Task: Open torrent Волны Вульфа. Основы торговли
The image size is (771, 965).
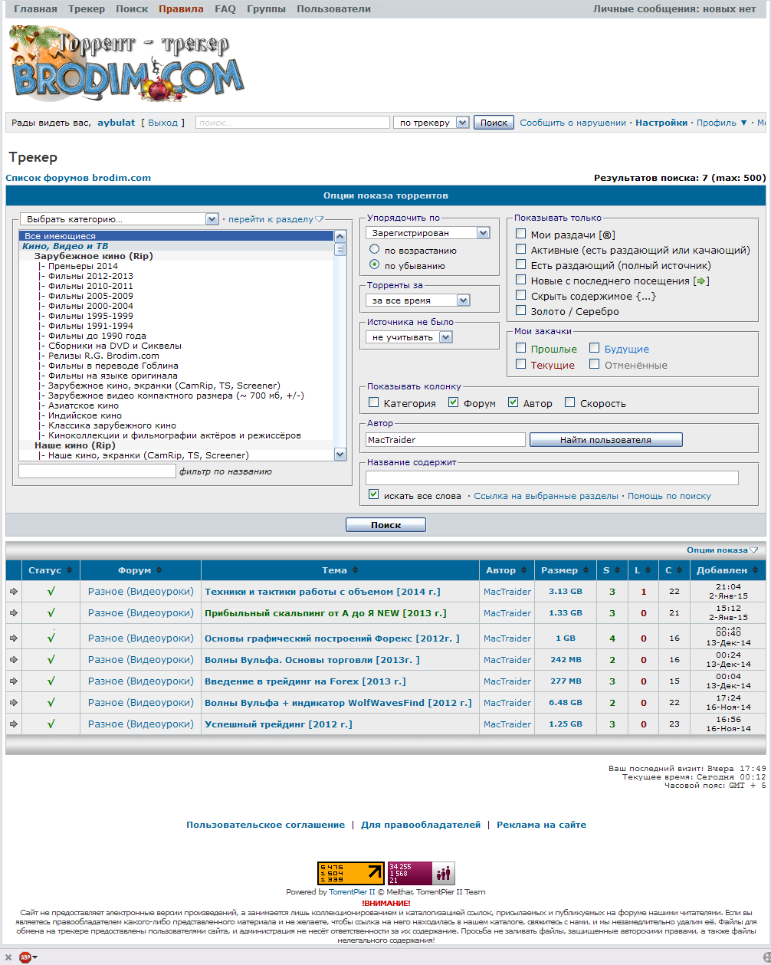Action: (312, 660)
